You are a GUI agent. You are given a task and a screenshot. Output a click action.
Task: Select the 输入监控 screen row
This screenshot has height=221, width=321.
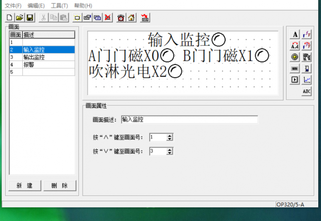(x=42, y=50)
